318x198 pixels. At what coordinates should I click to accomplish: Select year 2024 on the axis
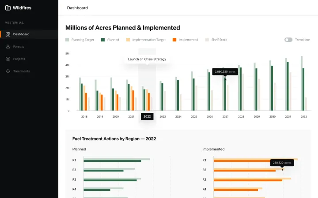[x=178, y=116]
